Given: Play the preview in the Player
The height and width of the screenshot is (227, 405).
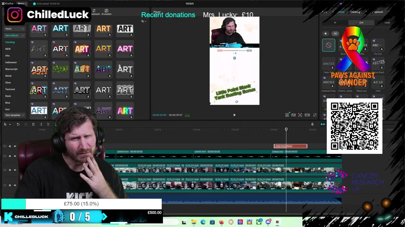Looking at the screenshot, I should tap(234, 115).
